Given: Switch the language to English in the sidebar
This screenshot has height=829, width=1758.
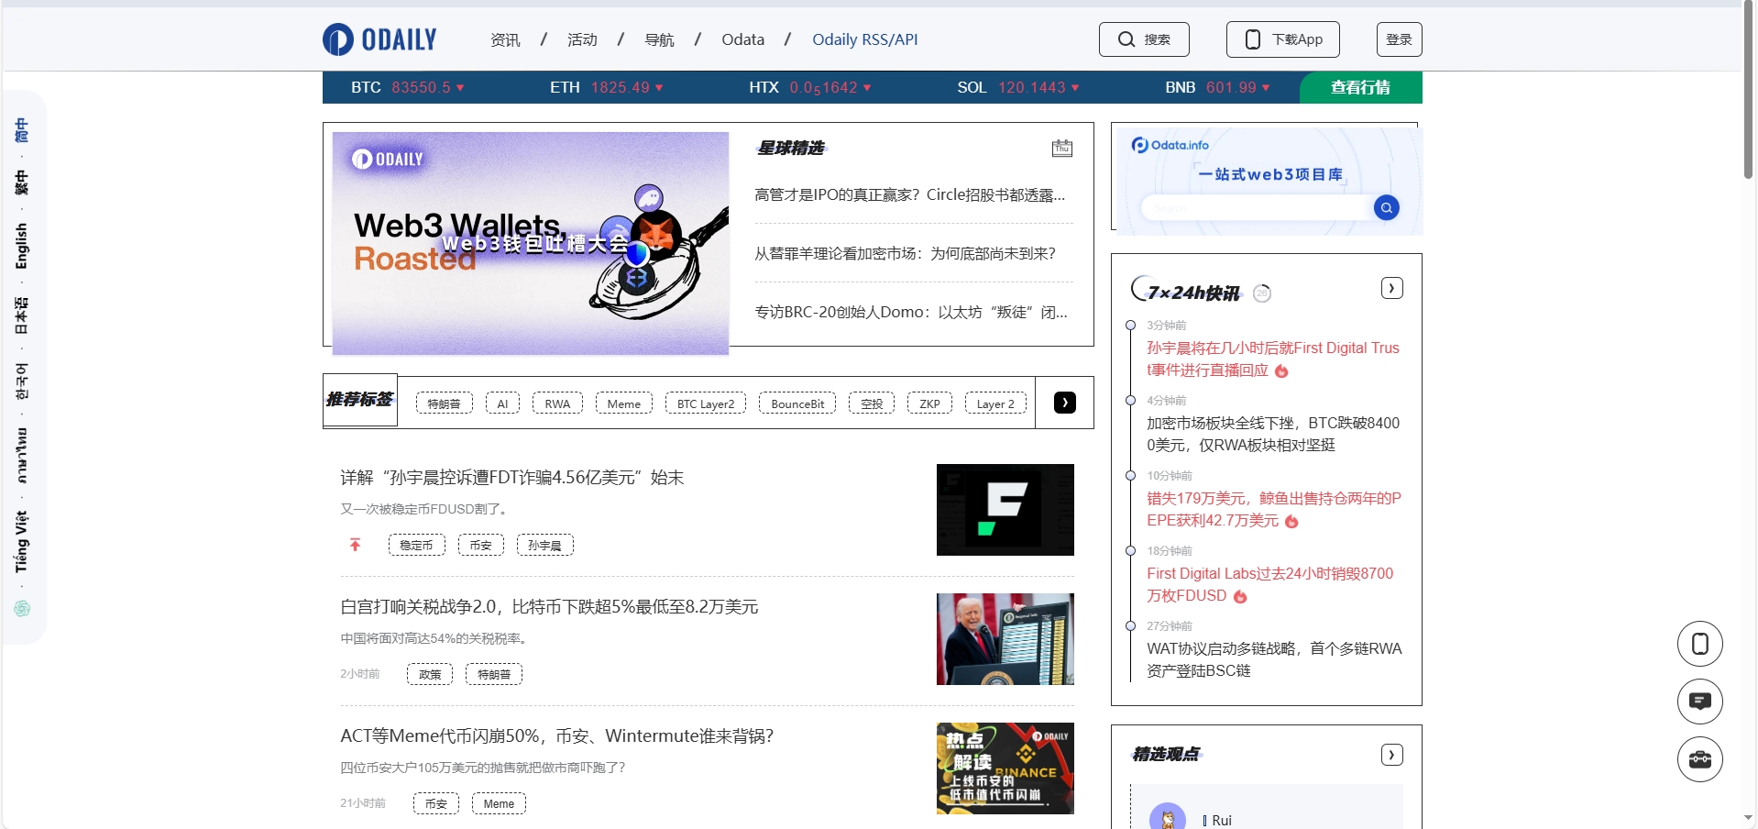Looking at the screenshot, I should click(x=22, y=246).
